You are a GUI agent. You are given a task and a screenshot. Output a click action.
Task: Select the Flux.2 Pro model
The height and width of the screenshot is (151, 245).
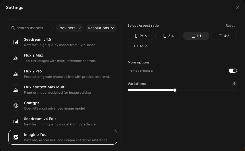63,74
